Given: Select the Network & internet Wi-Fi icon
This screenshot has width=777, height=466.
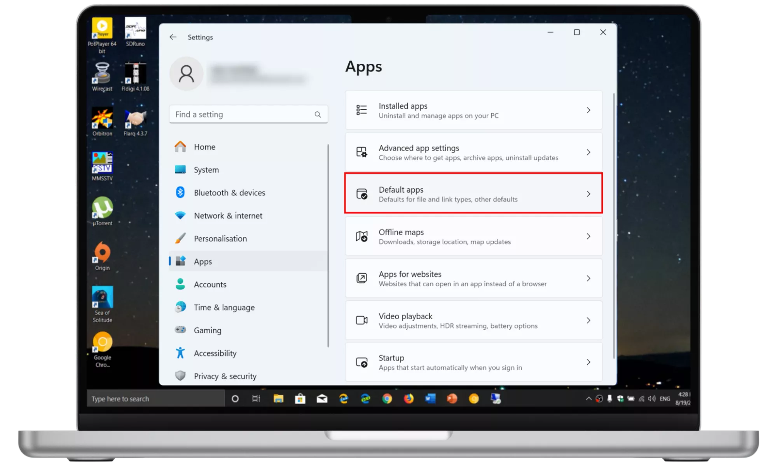Looking at the screenshot, I should (x=180, y=216).
